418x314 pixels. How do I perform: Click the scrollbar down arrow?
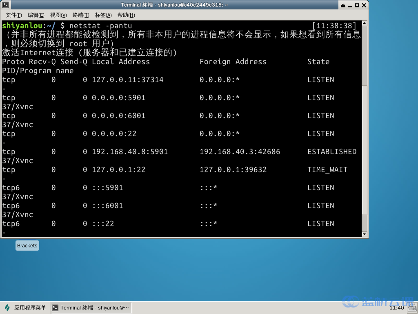365,234
